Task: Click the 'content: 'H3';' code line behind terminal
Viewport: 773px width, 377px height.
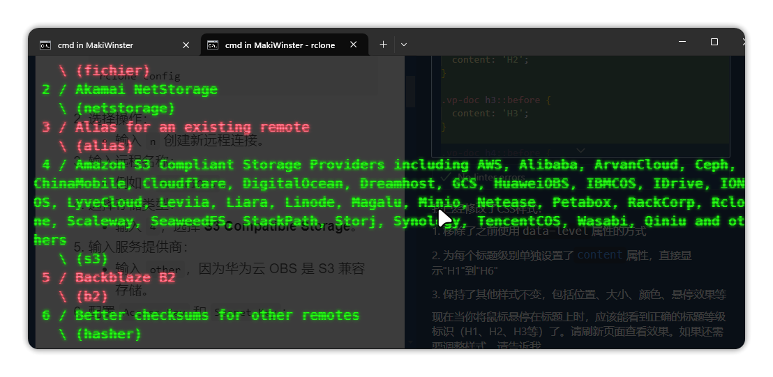Action: pos(490,113)
